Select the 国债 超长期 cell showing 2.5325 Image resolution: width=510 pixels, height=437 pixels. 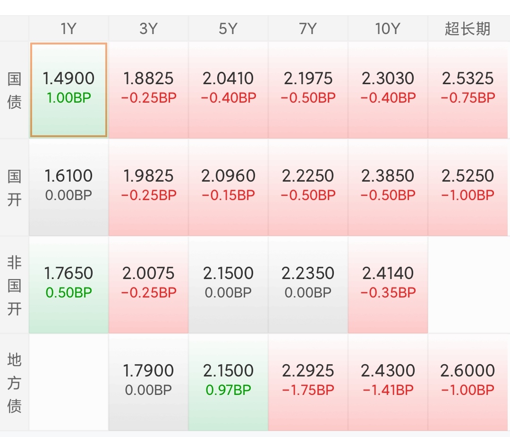click(468, 90)
